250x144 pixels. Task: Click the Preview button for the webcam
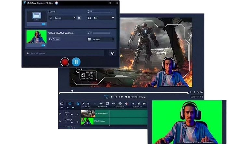coord(54,39)
